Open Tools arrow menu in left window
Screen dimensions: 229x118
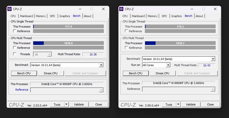tap(66, 104)
